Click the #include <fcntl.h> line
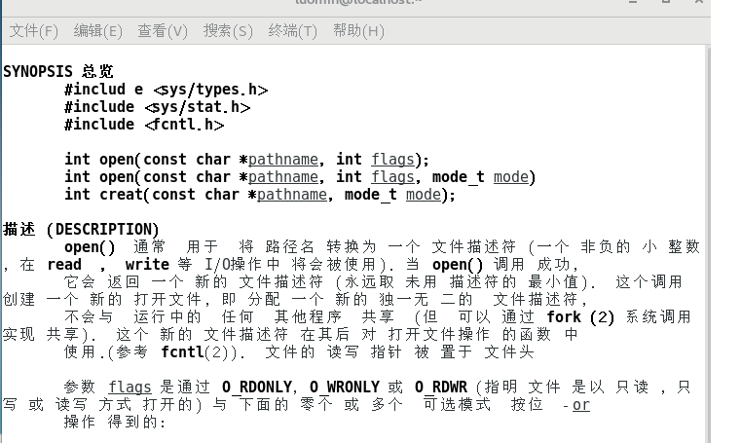The height and width of the screenshot is (443, 741). tap(144, 125)
